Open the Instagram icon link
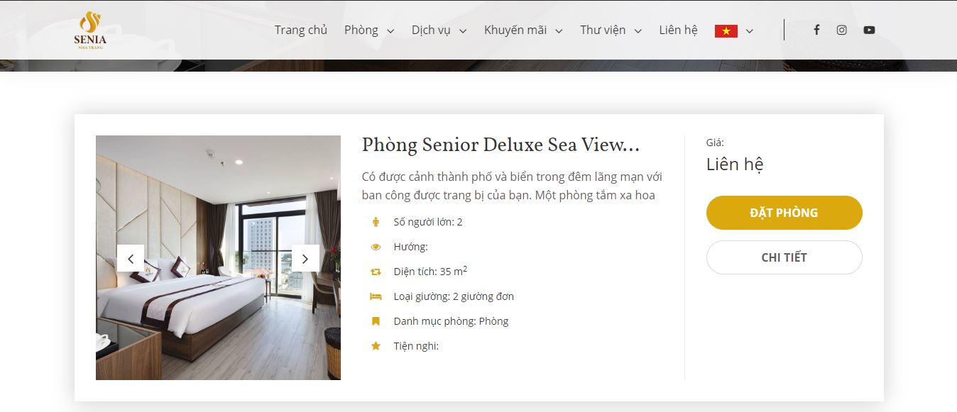 coord(841,30)
